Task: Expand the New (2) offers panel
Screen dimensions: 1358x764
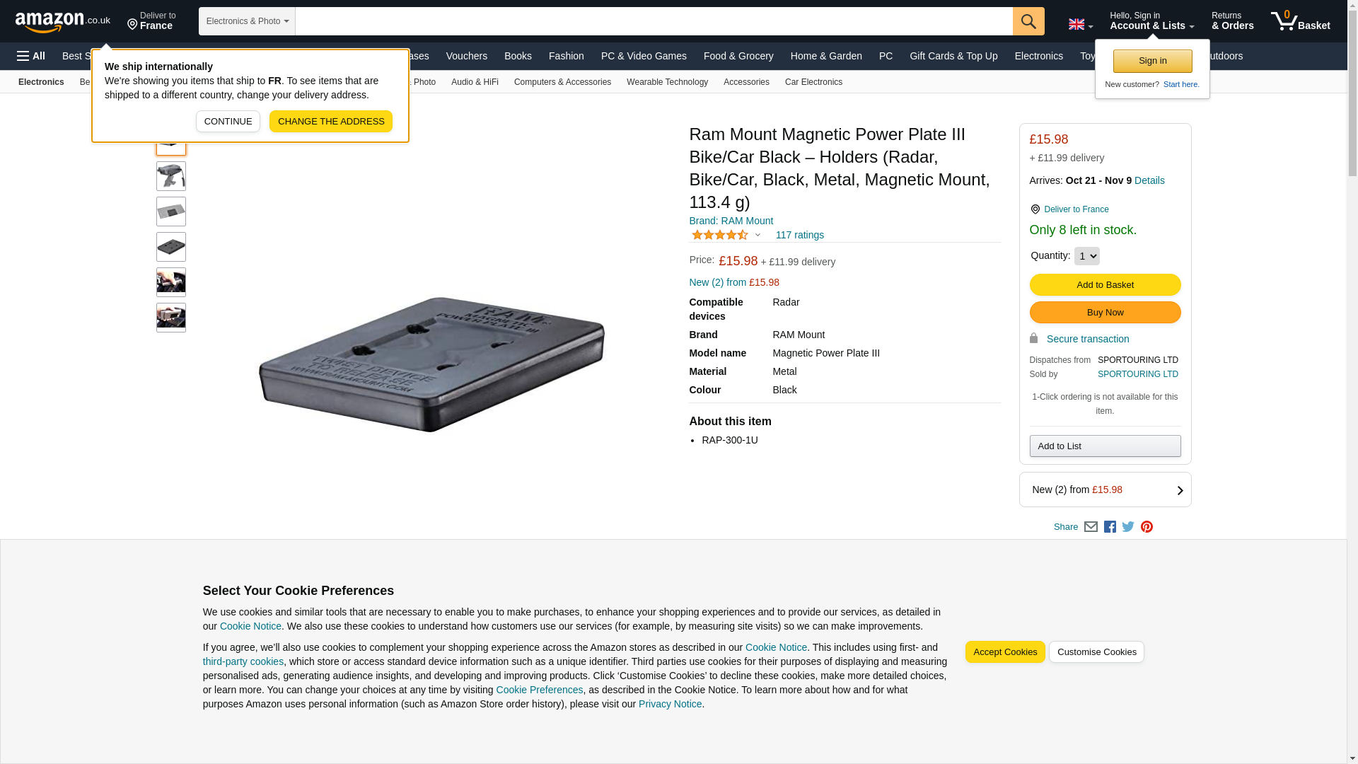Action: [x=1105, y=490]
